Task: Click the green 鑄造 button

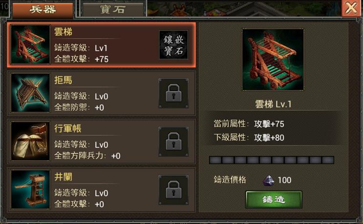Action: click(x=274, y=199)
